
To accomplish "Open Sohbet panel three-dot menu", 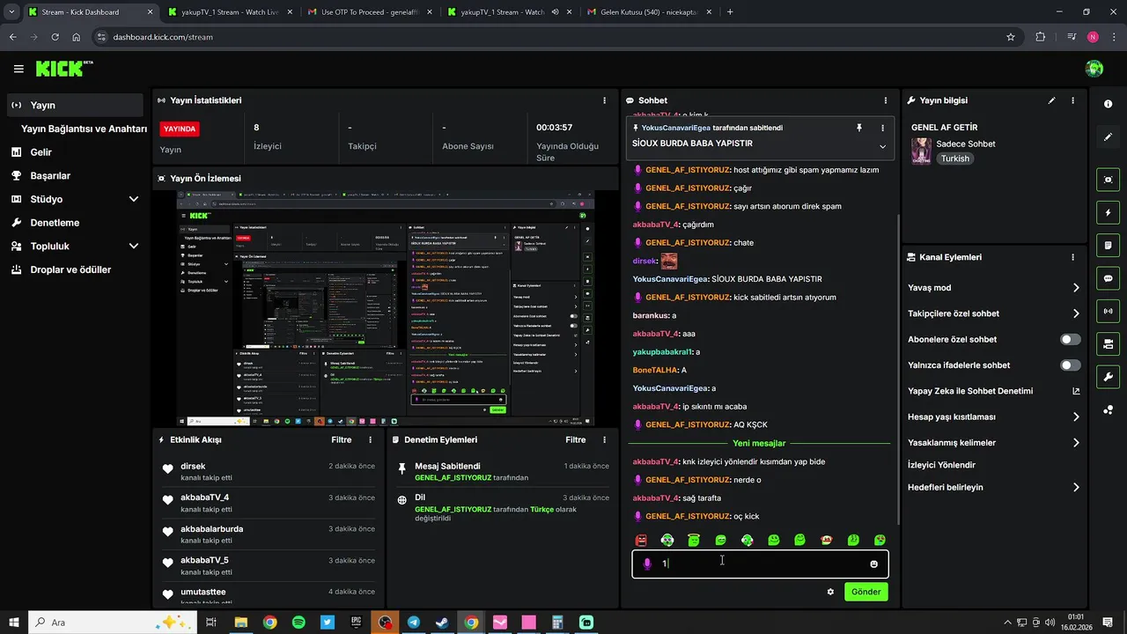I will click(885, 100).
